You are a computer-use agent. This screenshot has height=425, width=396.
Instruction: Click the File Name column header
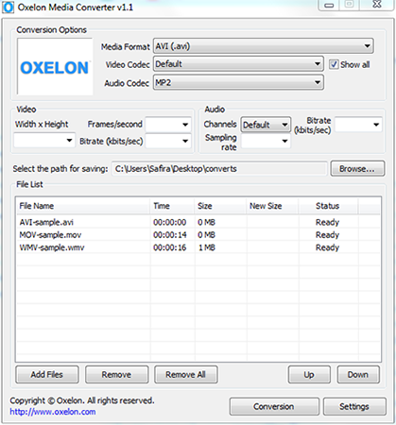83,206
